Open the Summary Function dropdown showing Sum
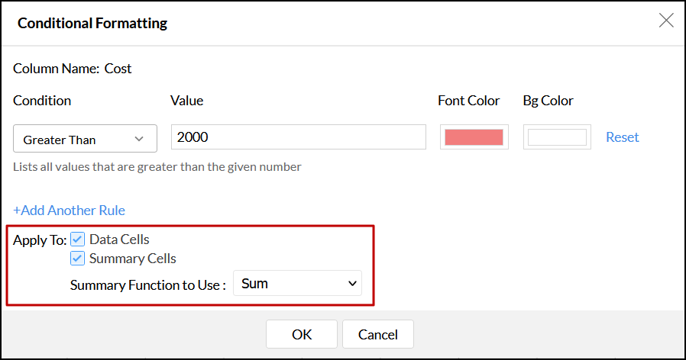Image resolution: width=686 pixels, height=360 pixels. click(x=296, y=284)
